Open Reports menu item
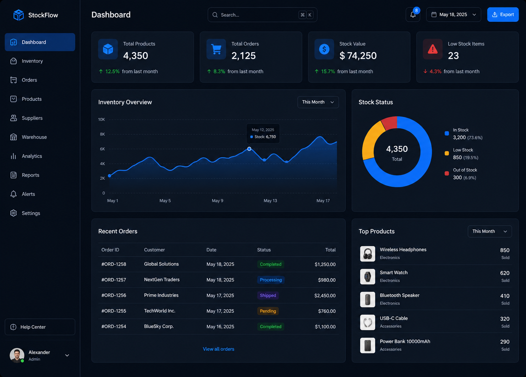 click(40, 175)
